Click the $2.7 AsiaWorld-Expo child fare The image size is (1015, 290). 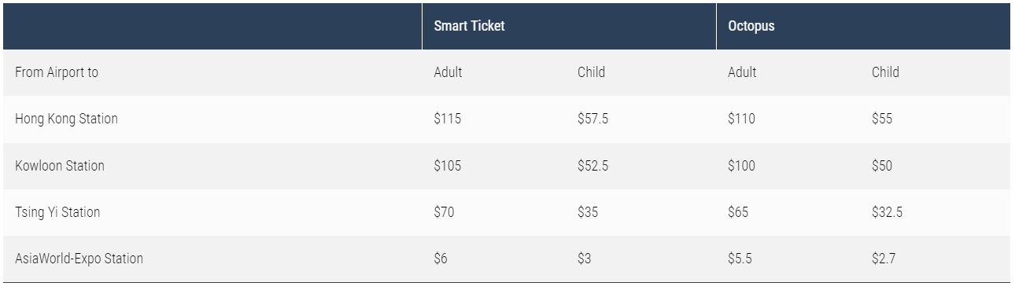tap(884, 259)
